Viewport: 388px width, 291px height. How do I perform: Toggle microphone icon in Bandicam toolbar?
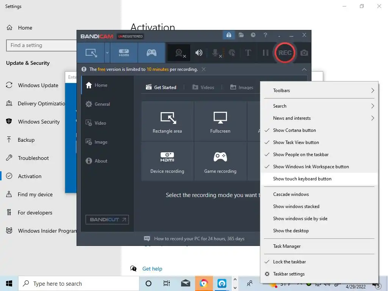[x=216, y=53]
